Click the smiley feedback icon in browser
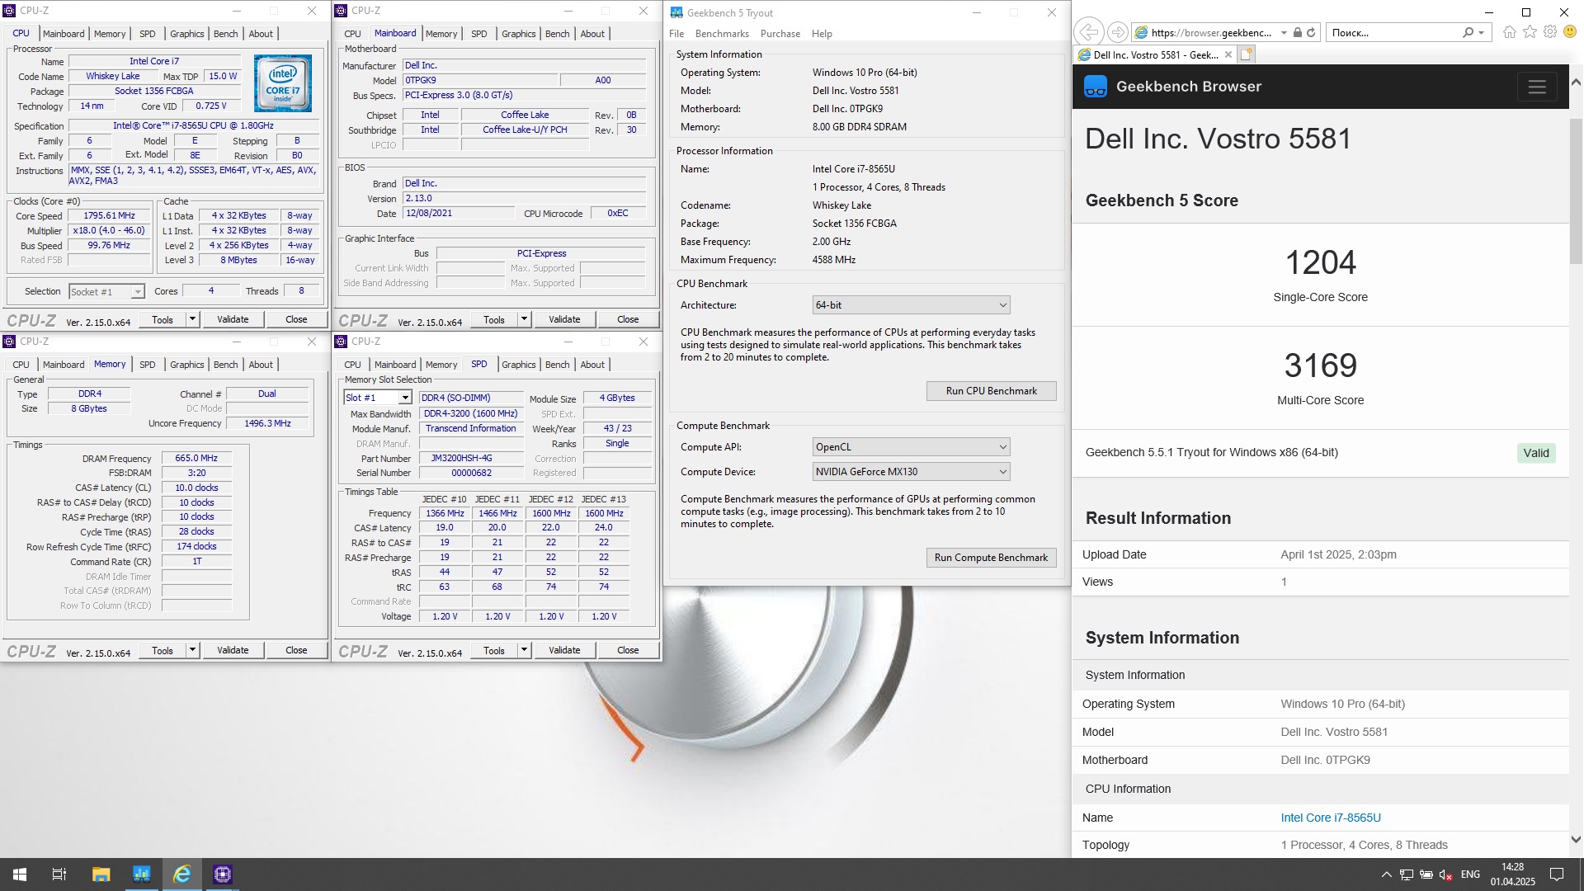 [x=1570, y=32]
